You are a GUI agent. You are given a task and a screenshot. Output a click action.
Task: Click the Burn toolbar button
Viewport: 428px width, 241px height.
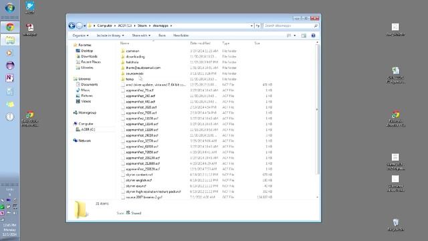tap(162, 35)
